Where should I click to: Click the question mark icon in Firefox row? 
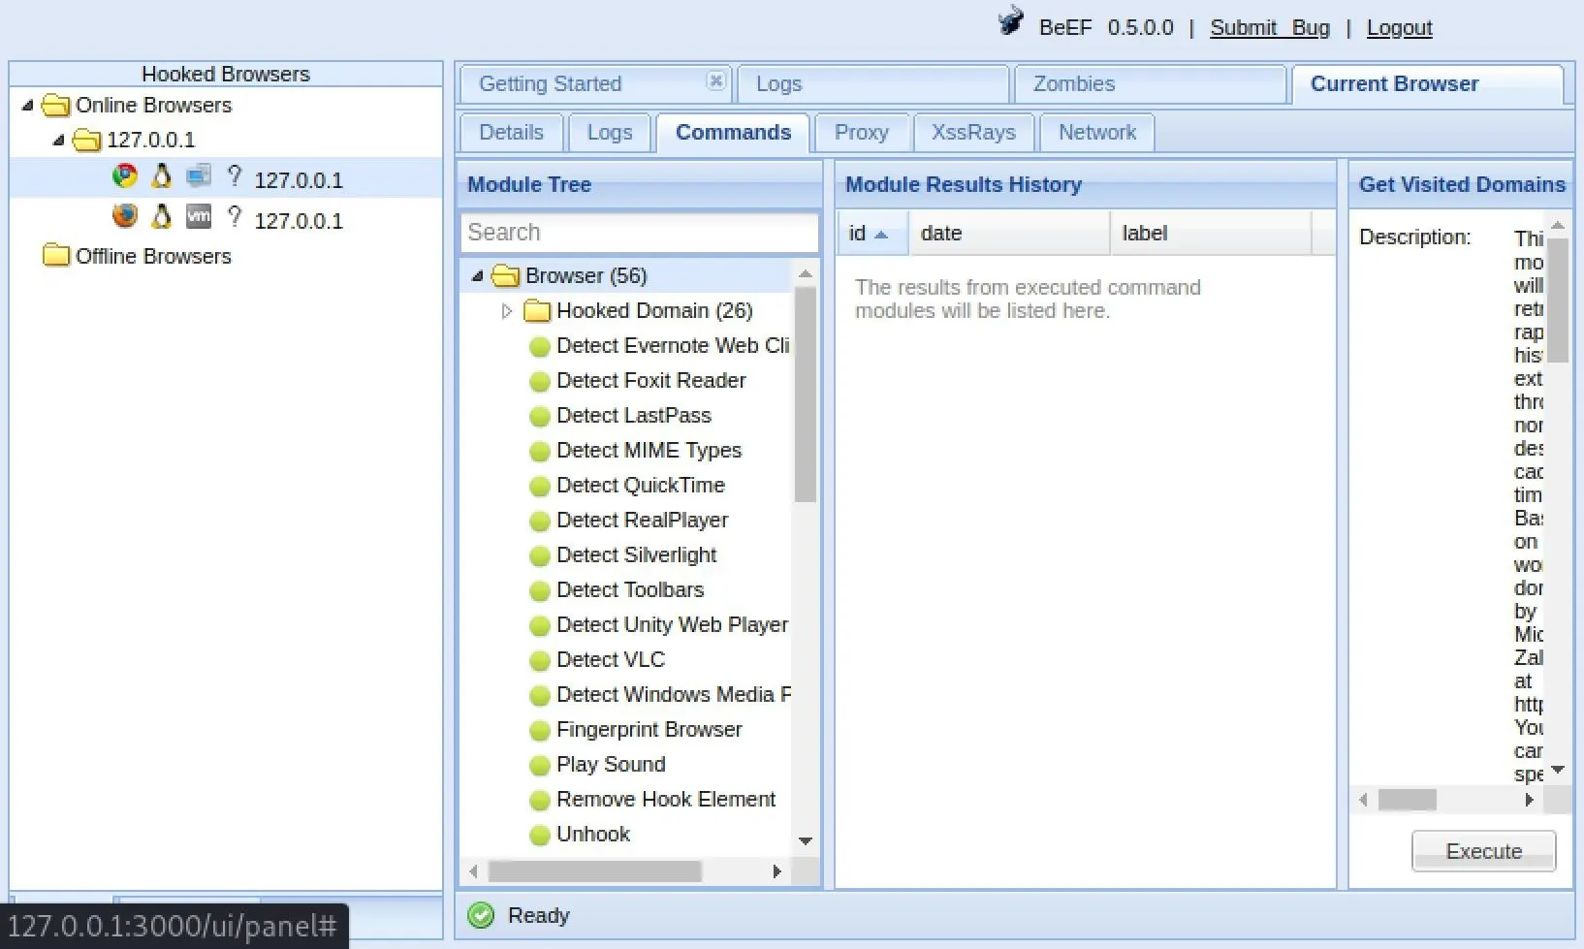point(234,215)
